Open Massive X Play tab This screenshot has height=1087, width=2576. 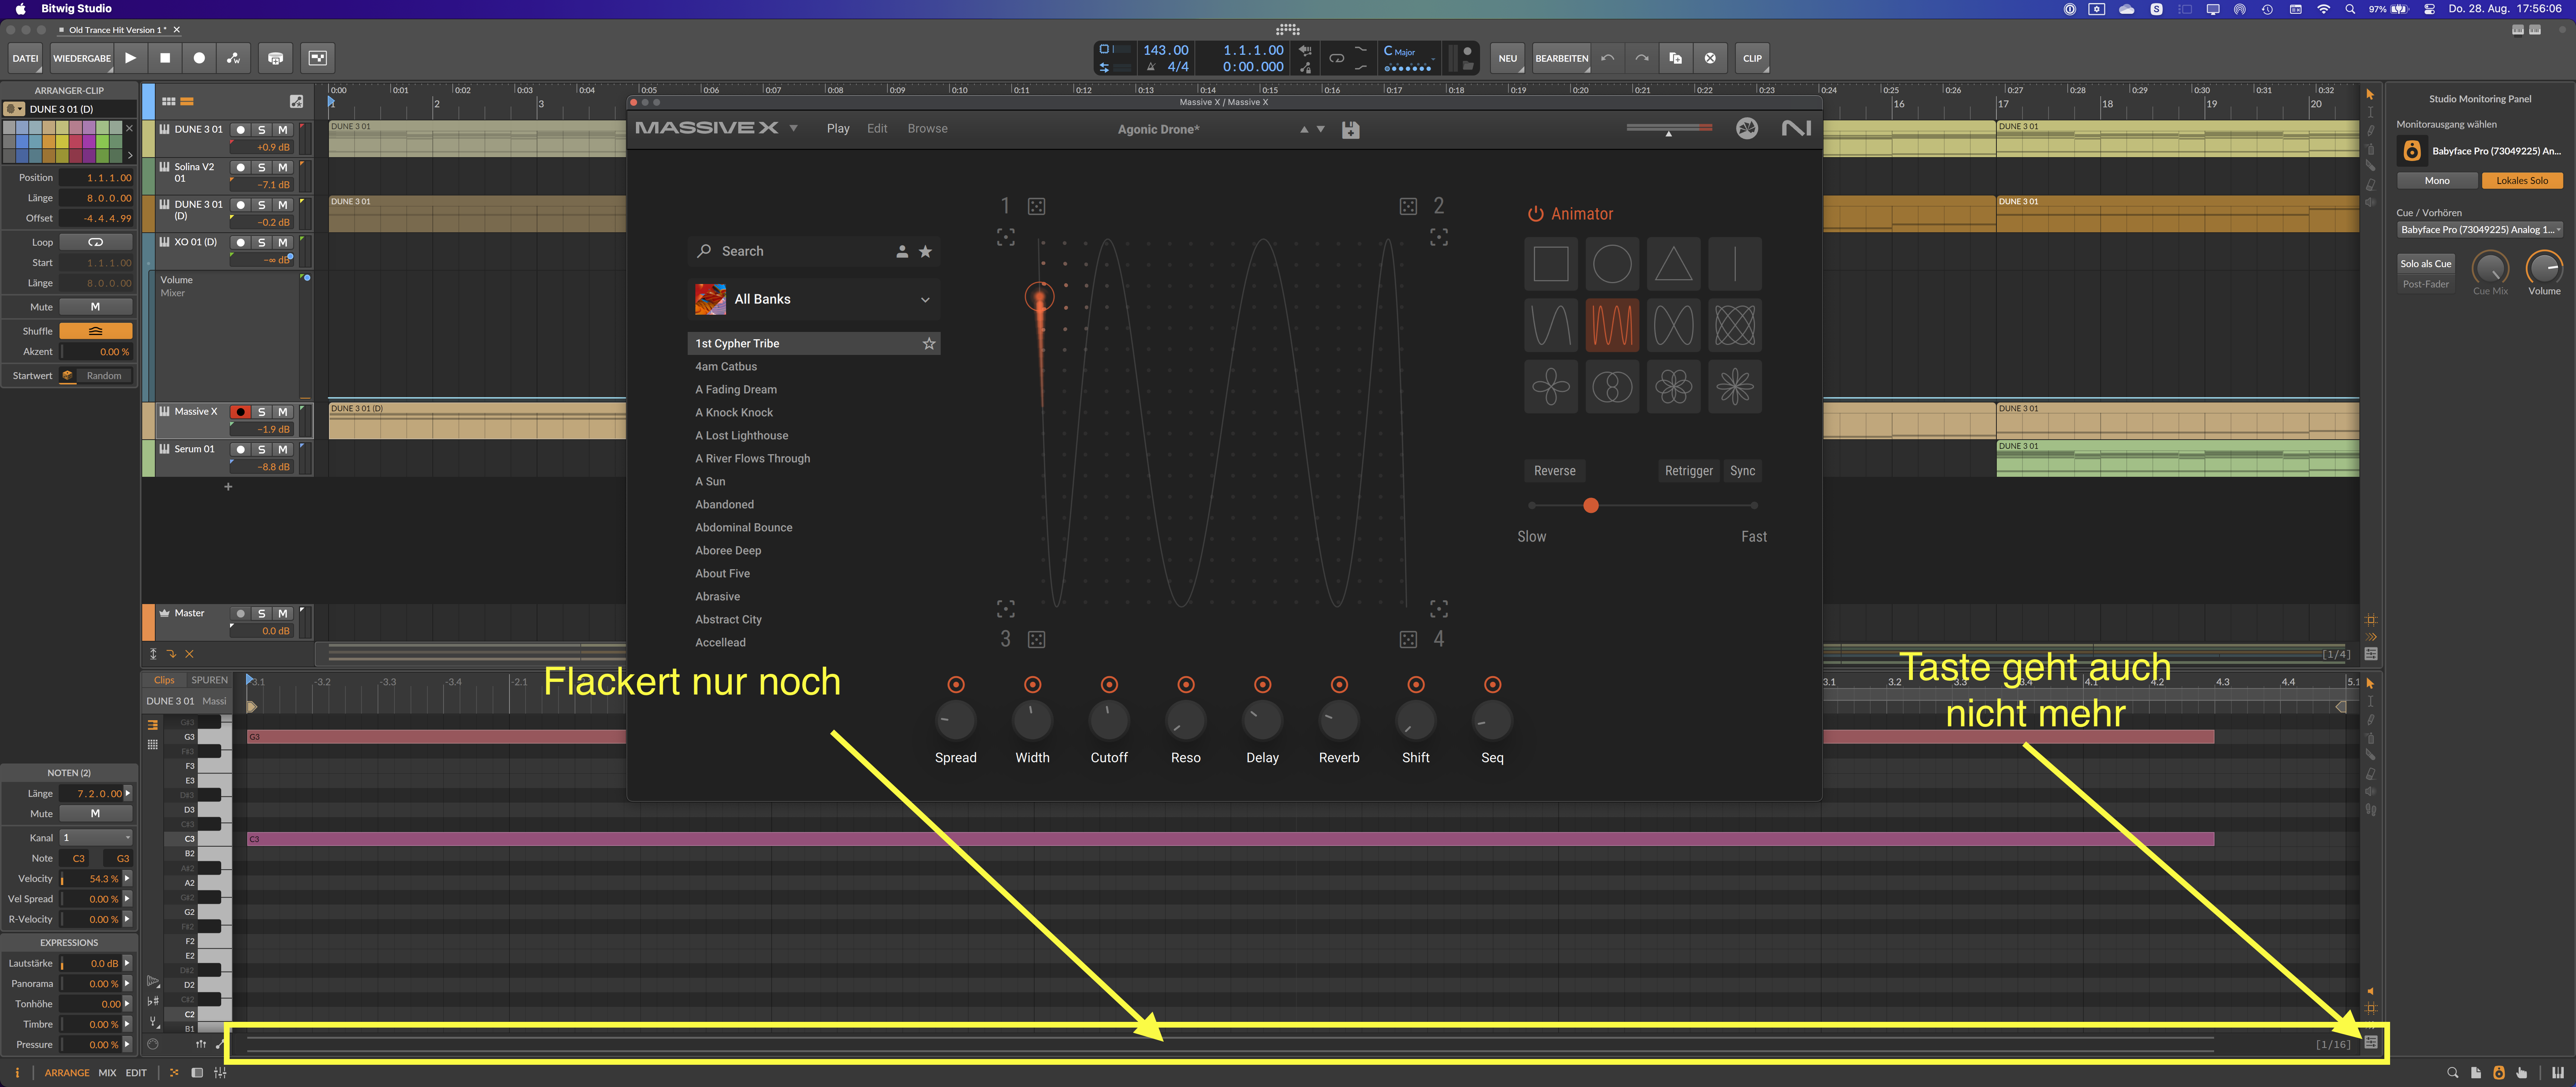coord(838,129)
